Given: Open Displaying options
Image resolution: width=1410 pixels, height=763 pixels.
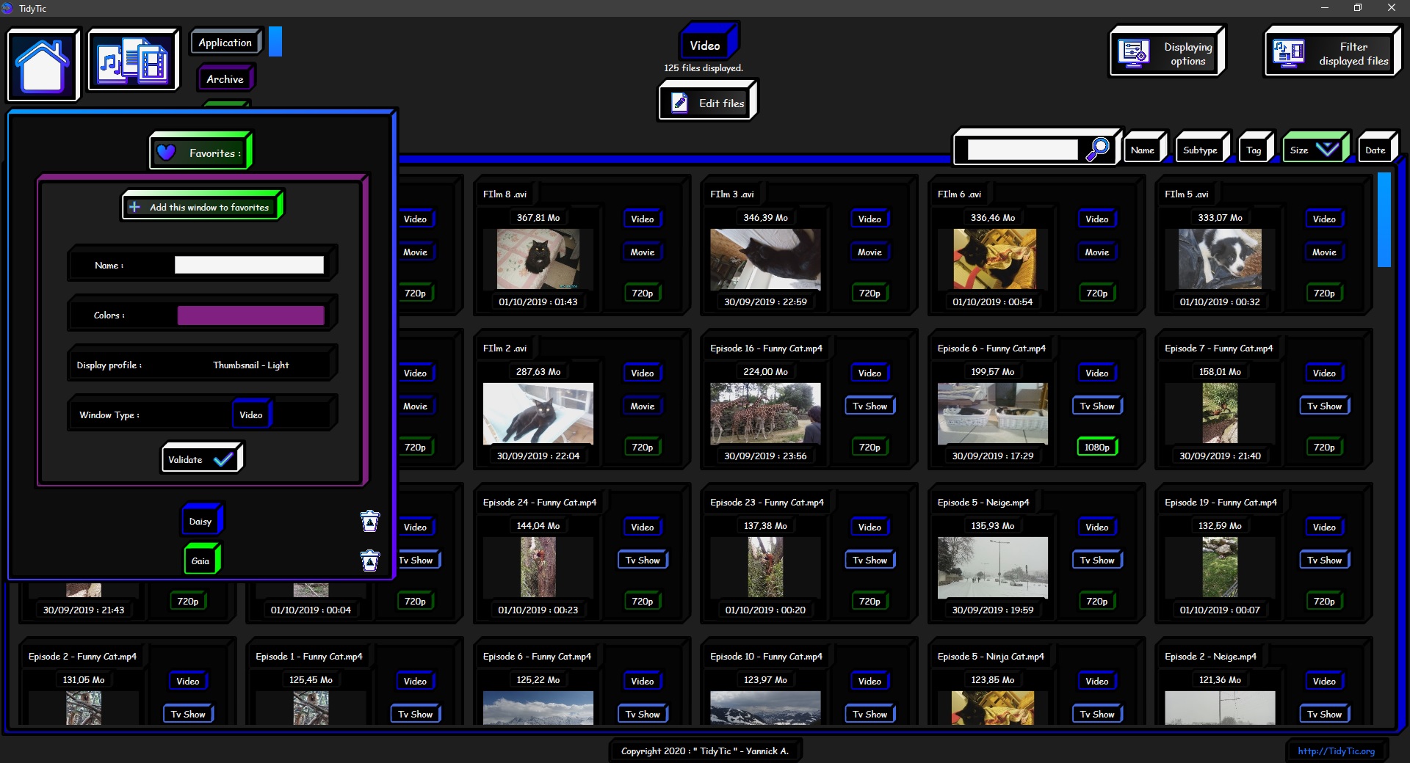Looking at the screenshot, I should point(1166,54).
